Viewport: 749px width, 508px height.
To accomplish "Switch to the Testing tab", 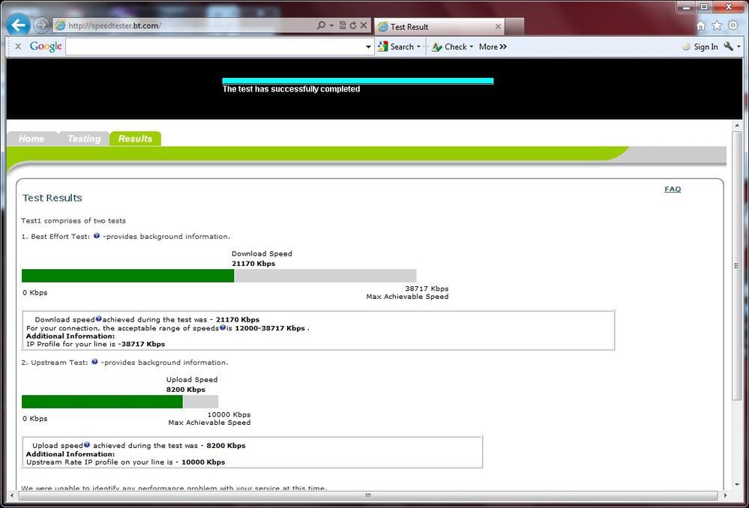I will click(x=83, y=139).
